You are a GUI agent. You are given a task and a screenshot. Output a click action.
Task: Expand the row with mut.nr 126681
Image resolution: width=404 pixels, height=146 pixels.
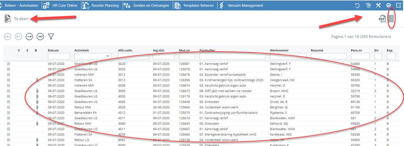coord(8,63)
